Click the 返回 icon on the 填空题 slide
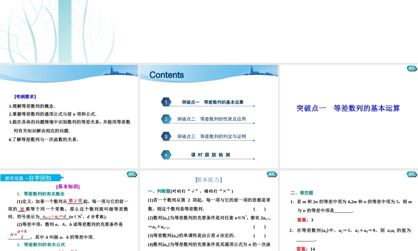This screenshot has height=251, width=418. pos(411,174)
